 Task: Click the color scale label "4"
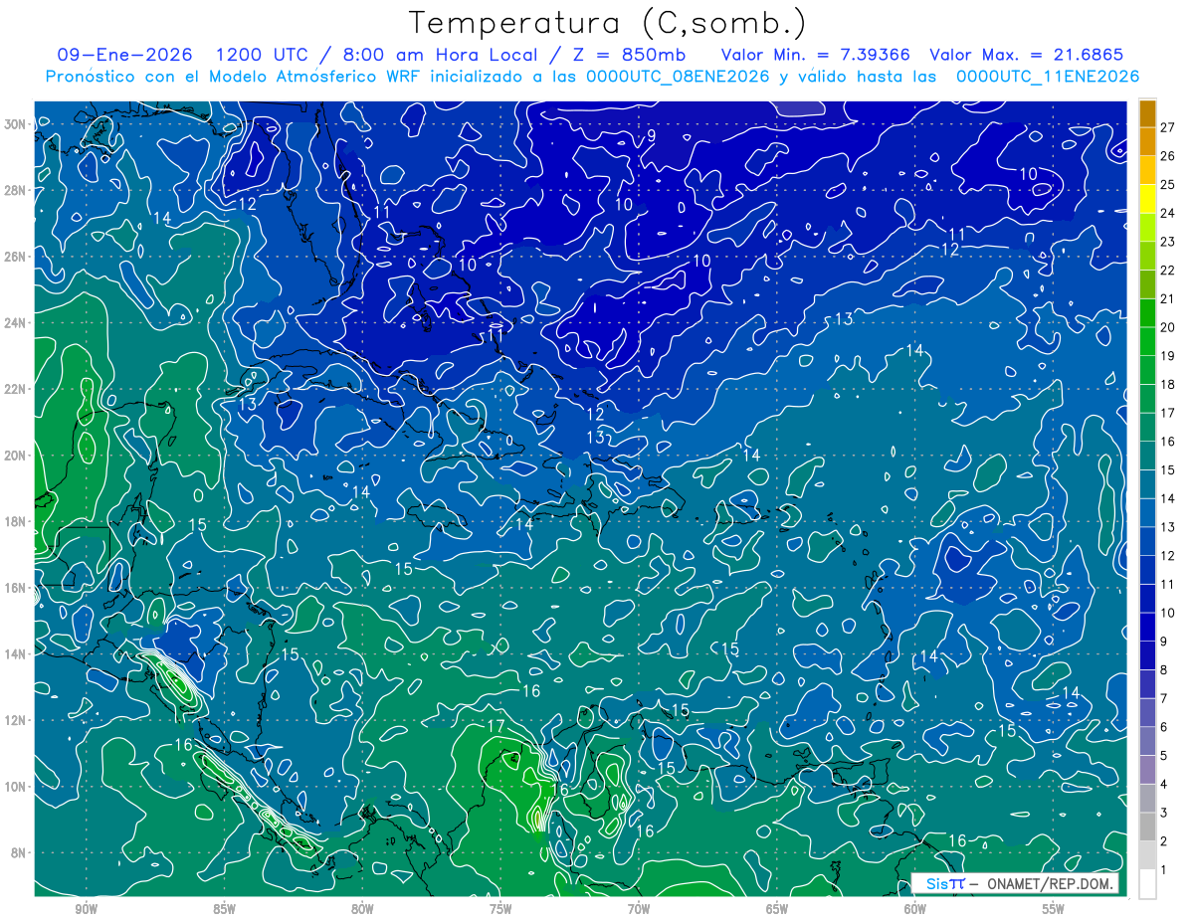[x=1164, y=785]
